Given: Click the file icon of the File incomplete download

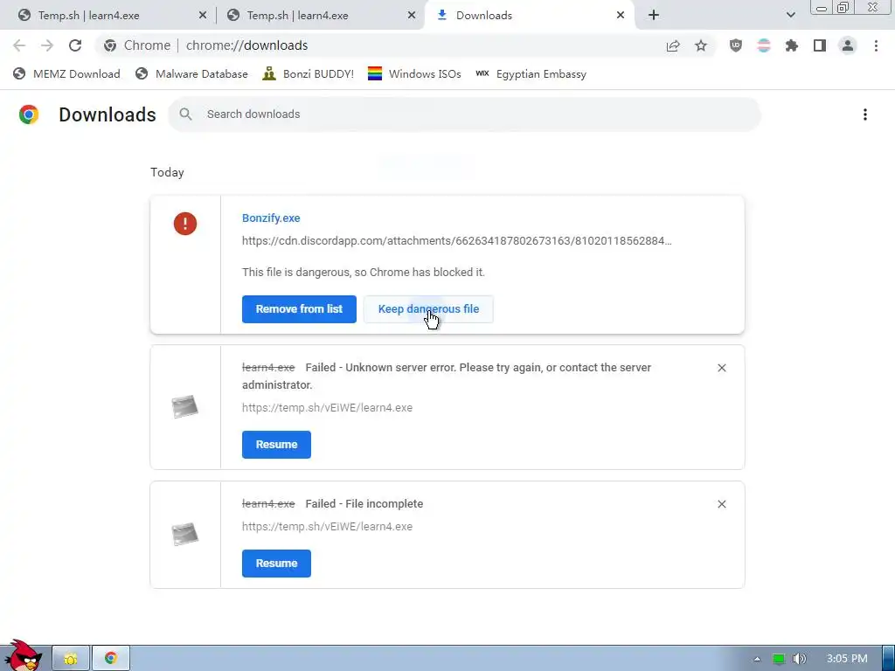Looking at the screenshot, I should tap(185, 534).
